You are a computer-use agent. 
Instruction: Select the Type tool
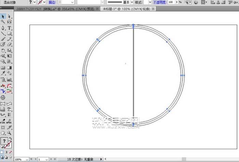pos(9,28)
